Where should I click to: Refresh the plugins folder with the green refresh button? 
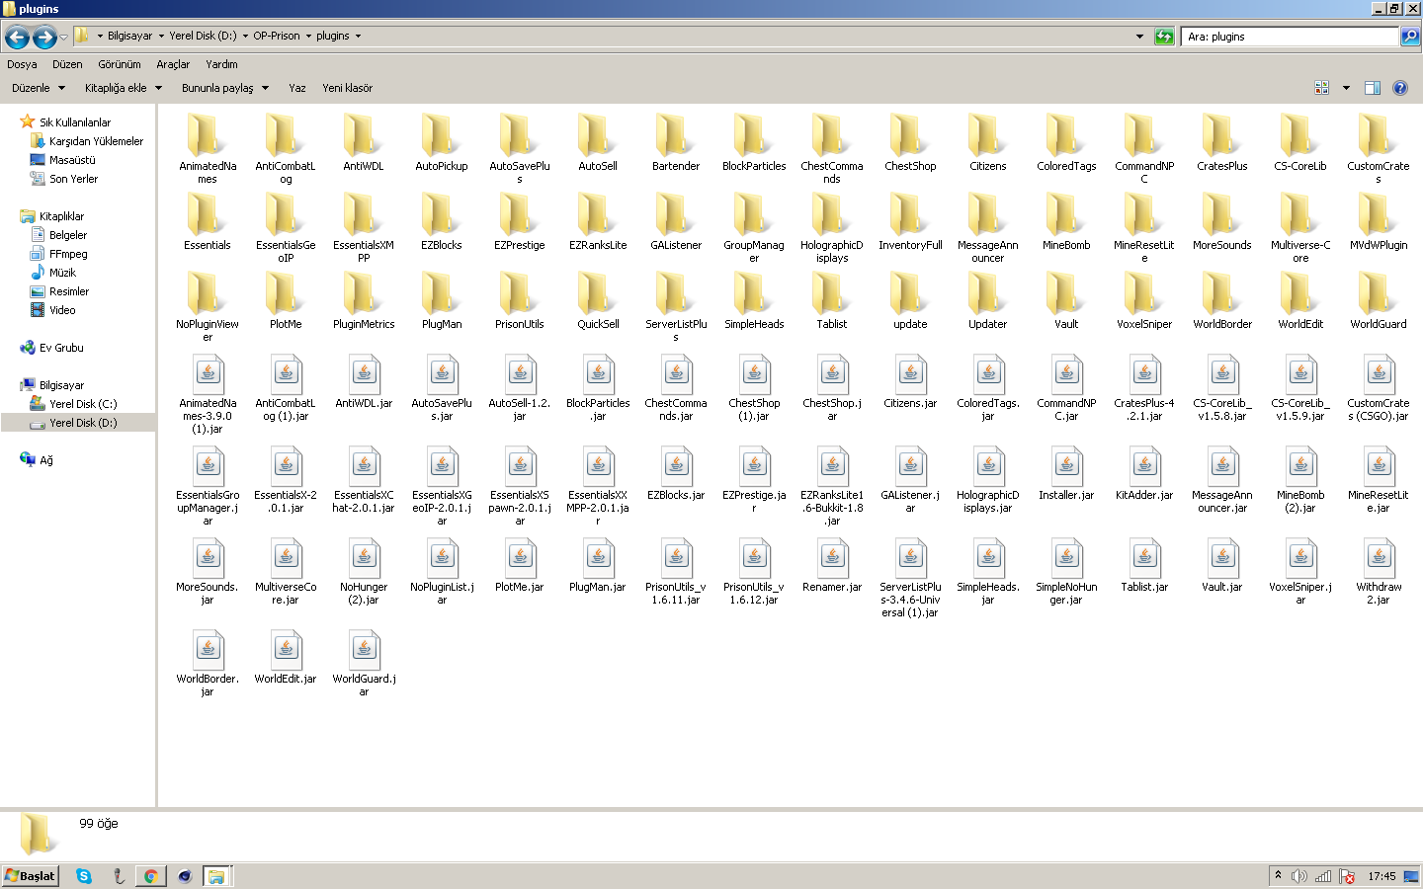(x=1164, y=37)
